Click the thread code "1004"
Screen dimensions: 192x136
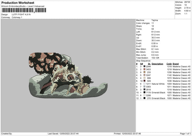pos(169,84)
